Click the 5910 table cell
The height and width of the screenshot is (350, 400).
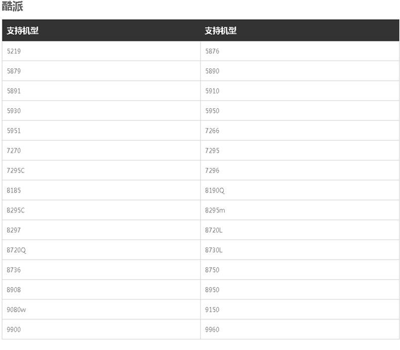212,91
